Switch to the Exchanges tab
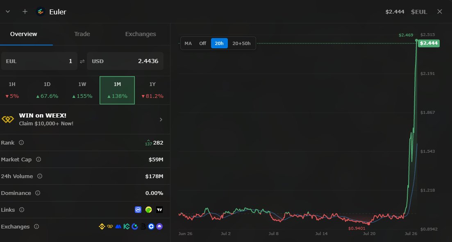This screenshot has width=452, height=242. [141, 34]
